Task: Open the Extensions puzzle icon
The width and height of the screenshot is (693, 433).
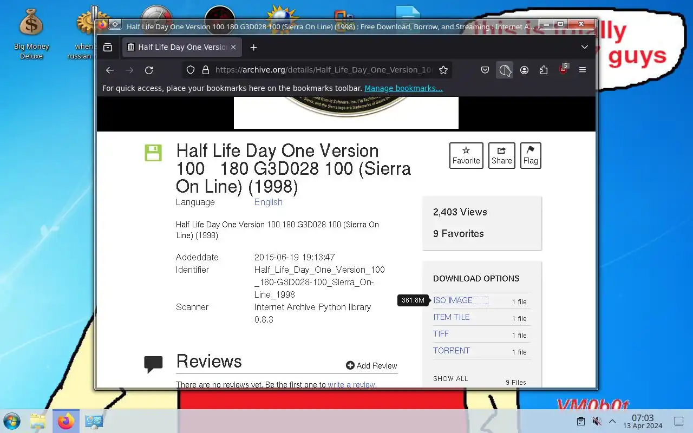Action: 544,70
